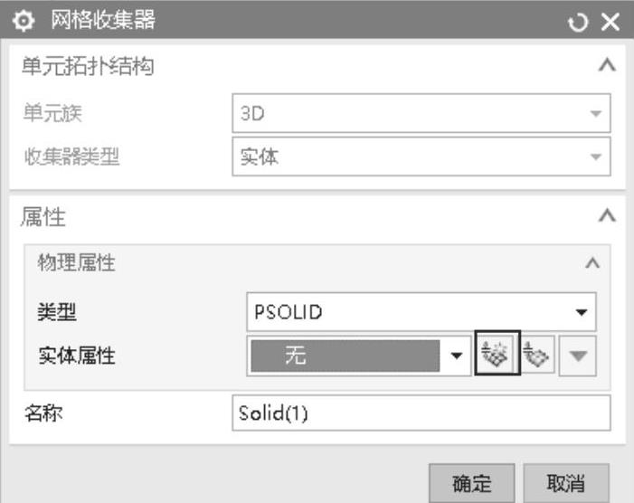Open the 类型 PSOLID dropdown
This screenshot has height=503, width=634.
(x=421, y=313)
